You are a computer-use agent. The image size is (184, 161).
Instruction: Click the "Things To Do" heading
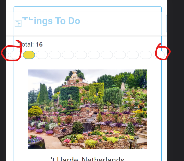point(51,21)
